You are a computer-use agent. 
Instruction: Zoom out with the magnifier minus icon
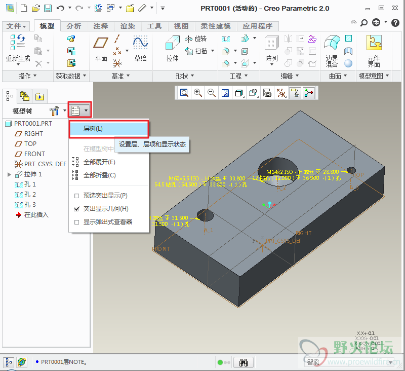tap(212, 93)
